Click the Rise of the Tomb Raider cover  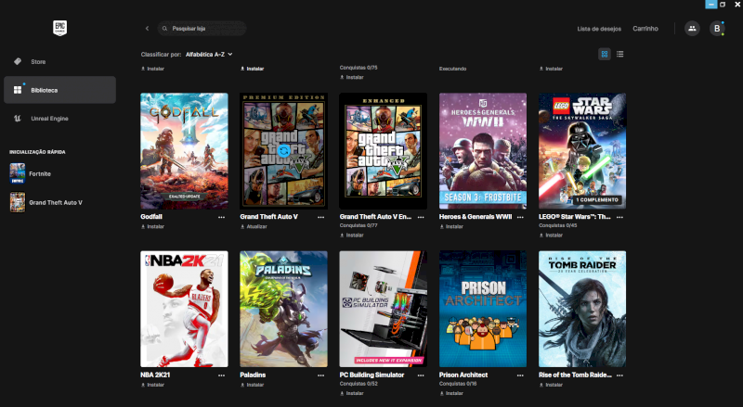582,309
